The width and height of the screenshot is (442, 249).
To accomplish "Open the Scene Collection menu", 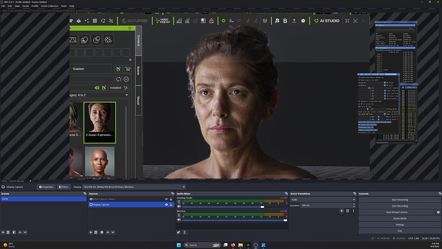I will coord(49,6).
